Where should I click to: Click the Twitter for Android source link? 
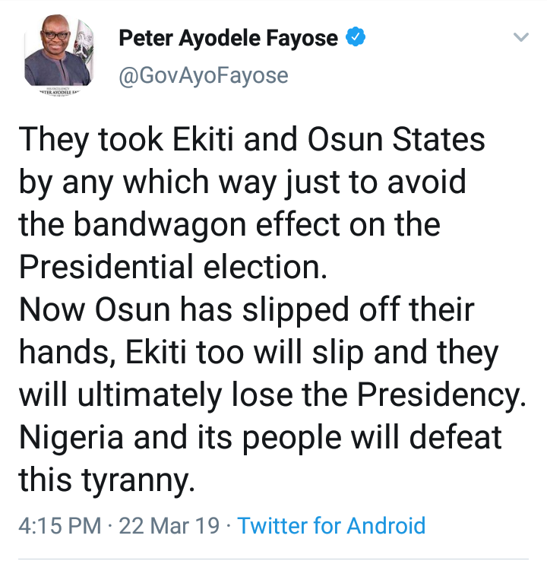click(331, 525)
